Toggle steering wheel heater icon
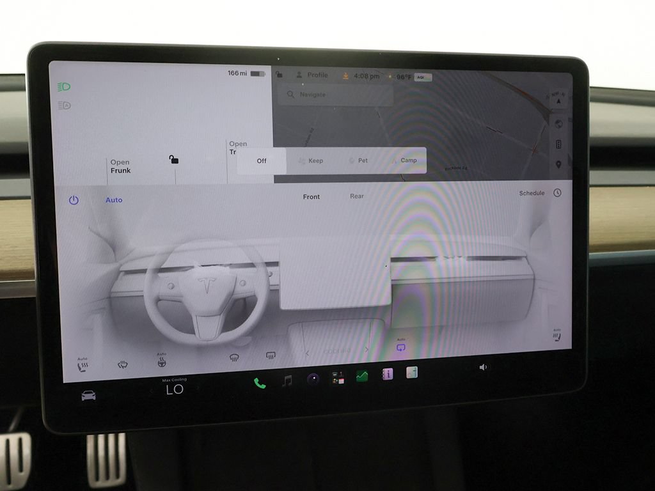The height and width of the screenshot is (491, 655). click(162, 361)
